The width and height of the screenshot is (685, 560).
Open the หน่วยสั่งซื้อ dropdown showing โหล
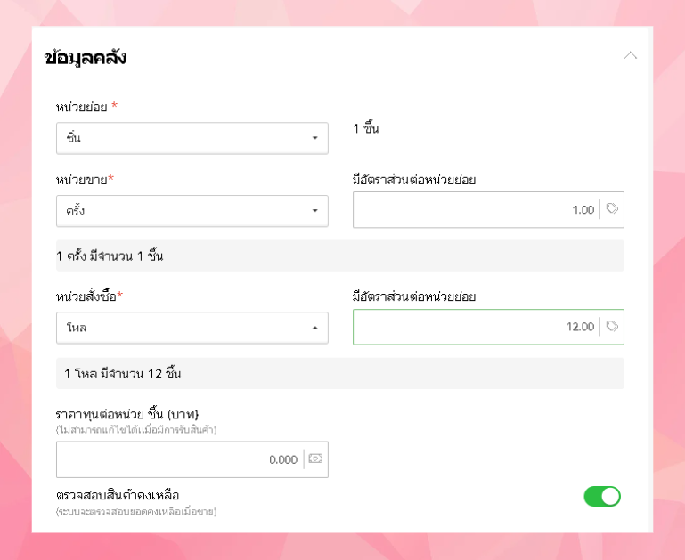(192, 327)
